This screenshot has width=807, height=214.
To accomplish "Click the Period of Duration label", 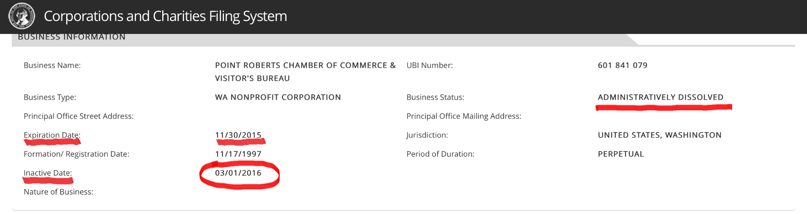I will [440, 154].
